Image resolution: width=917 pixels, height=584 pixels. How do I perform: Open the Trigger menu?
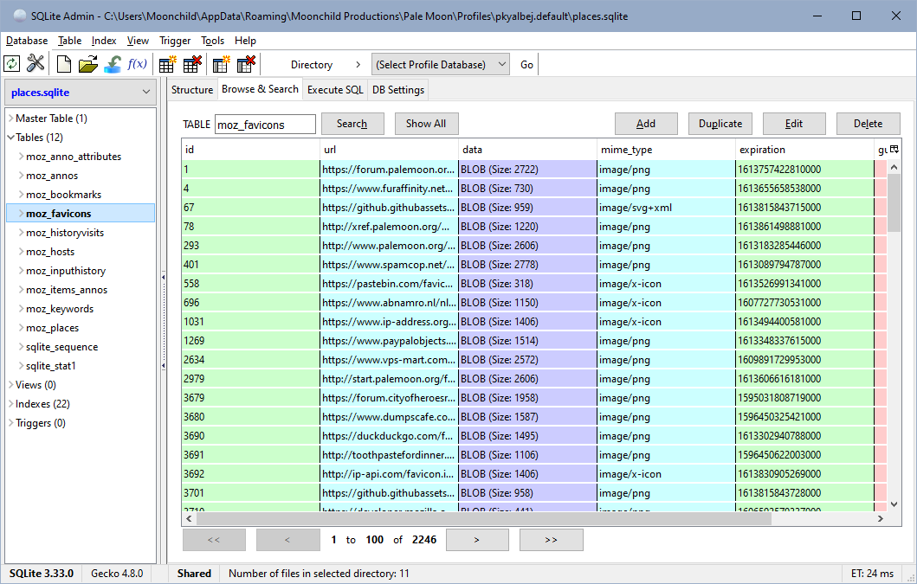(x=175, y=41)
